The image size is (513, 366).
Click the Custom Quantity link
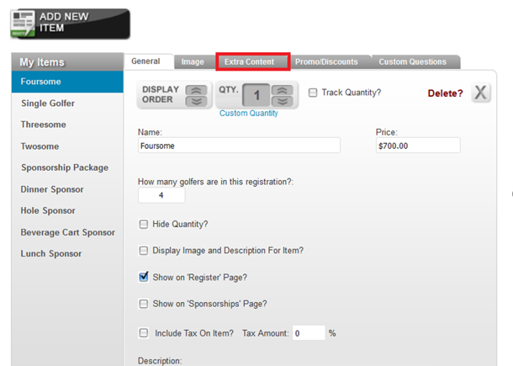(x=249, y=114)
